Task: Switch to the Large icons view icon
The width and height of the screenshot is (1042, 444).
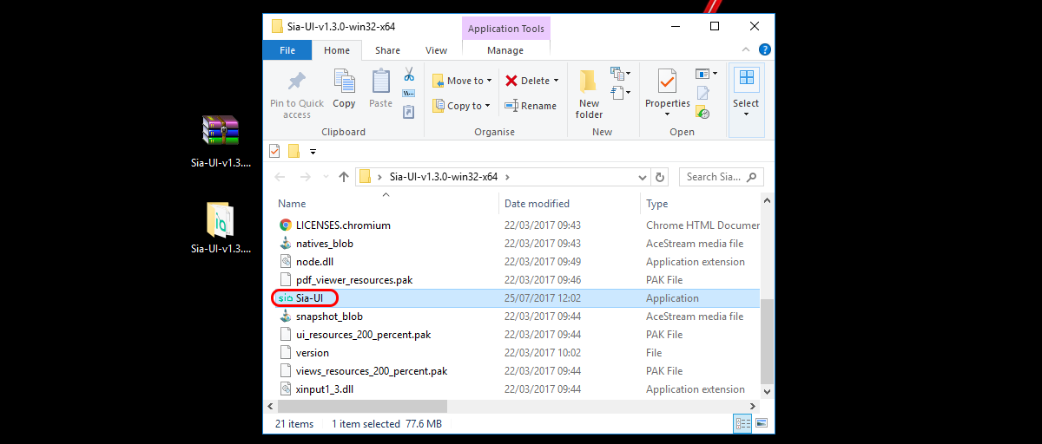Action: pos(762,424)
